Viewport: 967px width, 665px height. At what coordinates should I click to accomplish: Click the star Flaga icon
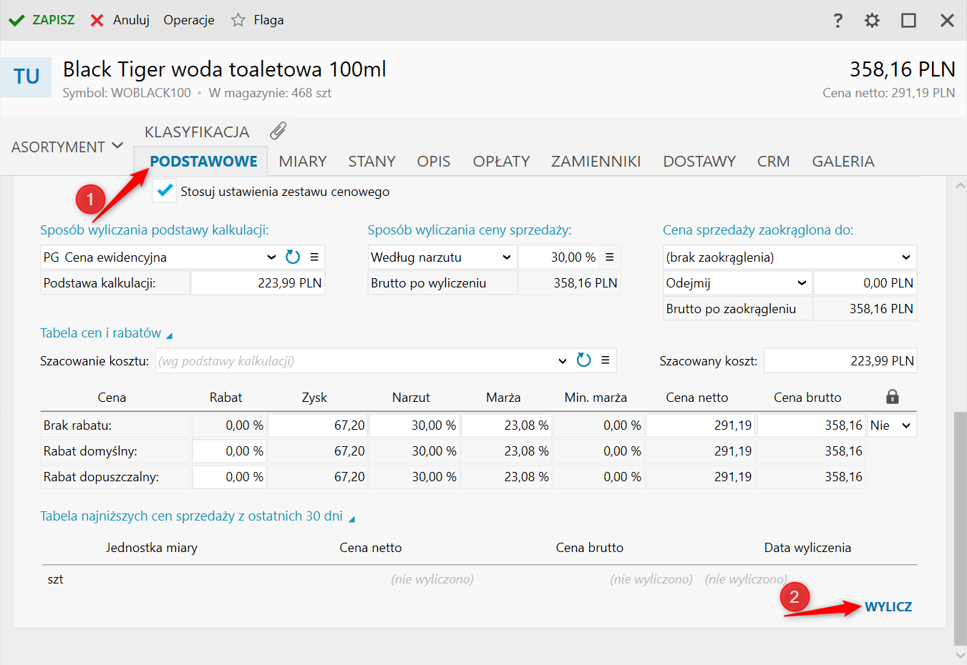238,20
